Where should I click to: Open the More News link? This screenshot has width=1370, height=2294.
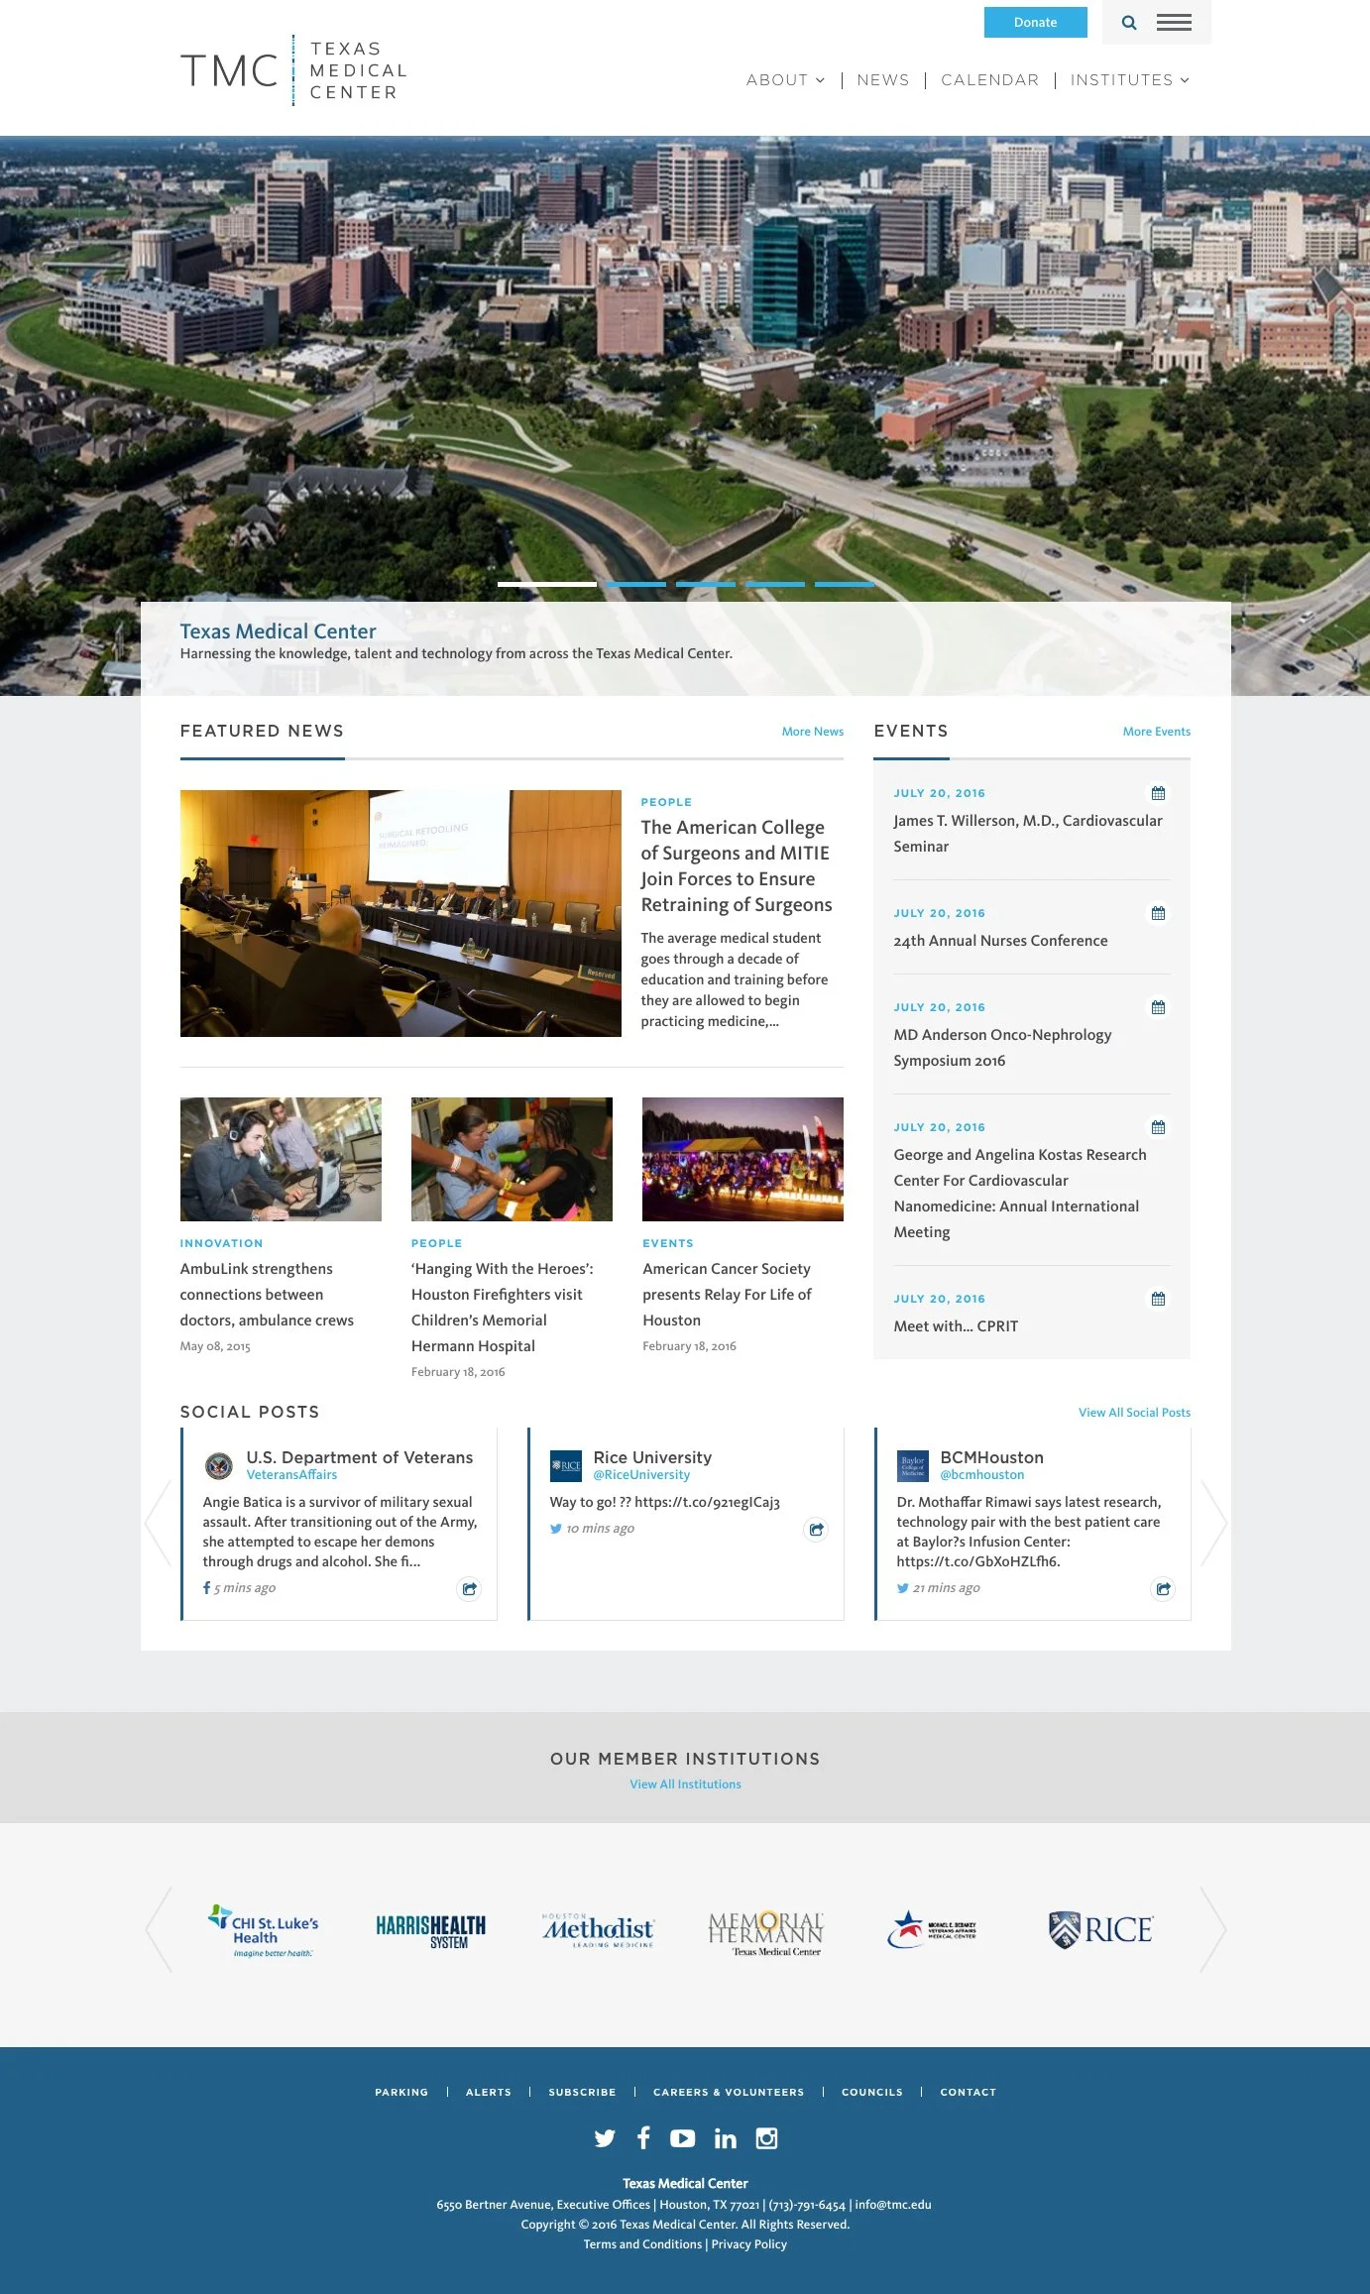812,732
